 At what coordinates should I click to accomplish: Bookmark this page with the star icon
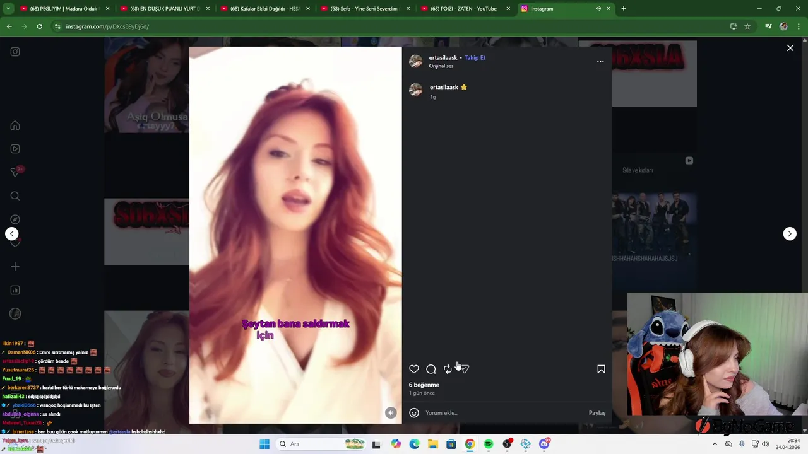[747, 26]
